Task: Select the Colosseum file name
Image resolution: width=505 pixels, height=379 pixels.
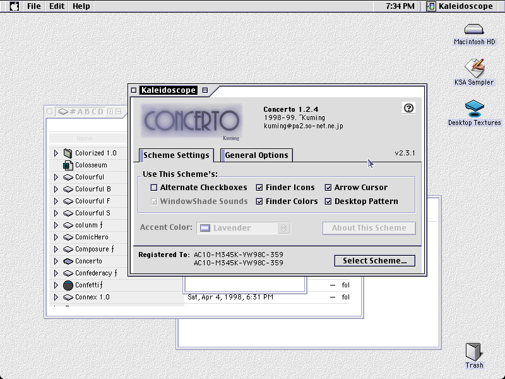Action: [91, 165]
